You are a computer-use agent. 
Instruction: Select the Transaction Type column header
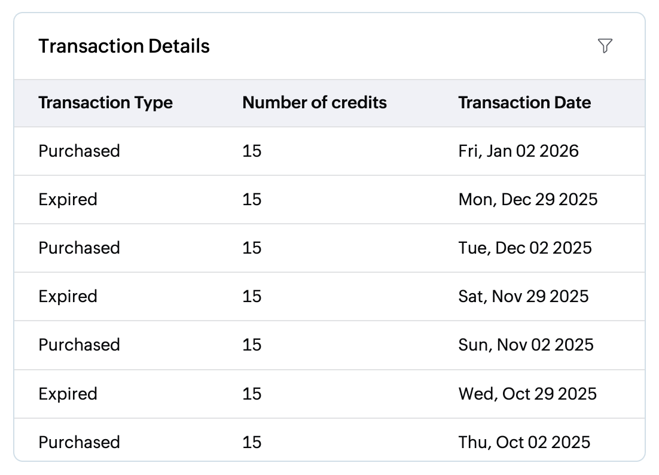coord(105,102)
